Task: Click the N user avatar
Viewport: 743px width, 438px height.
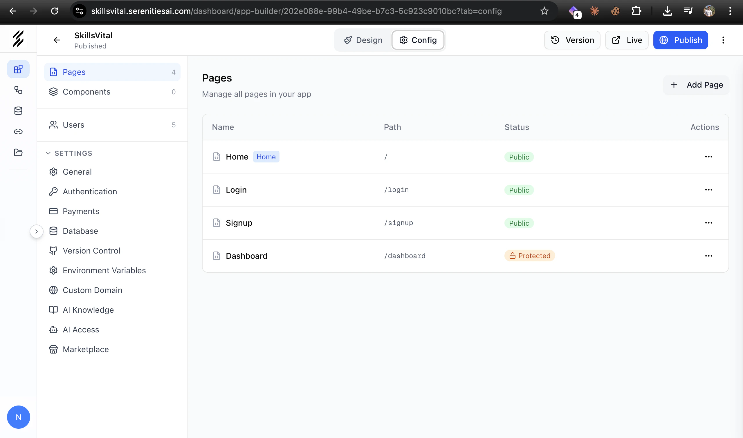Action: coord(18,417)
